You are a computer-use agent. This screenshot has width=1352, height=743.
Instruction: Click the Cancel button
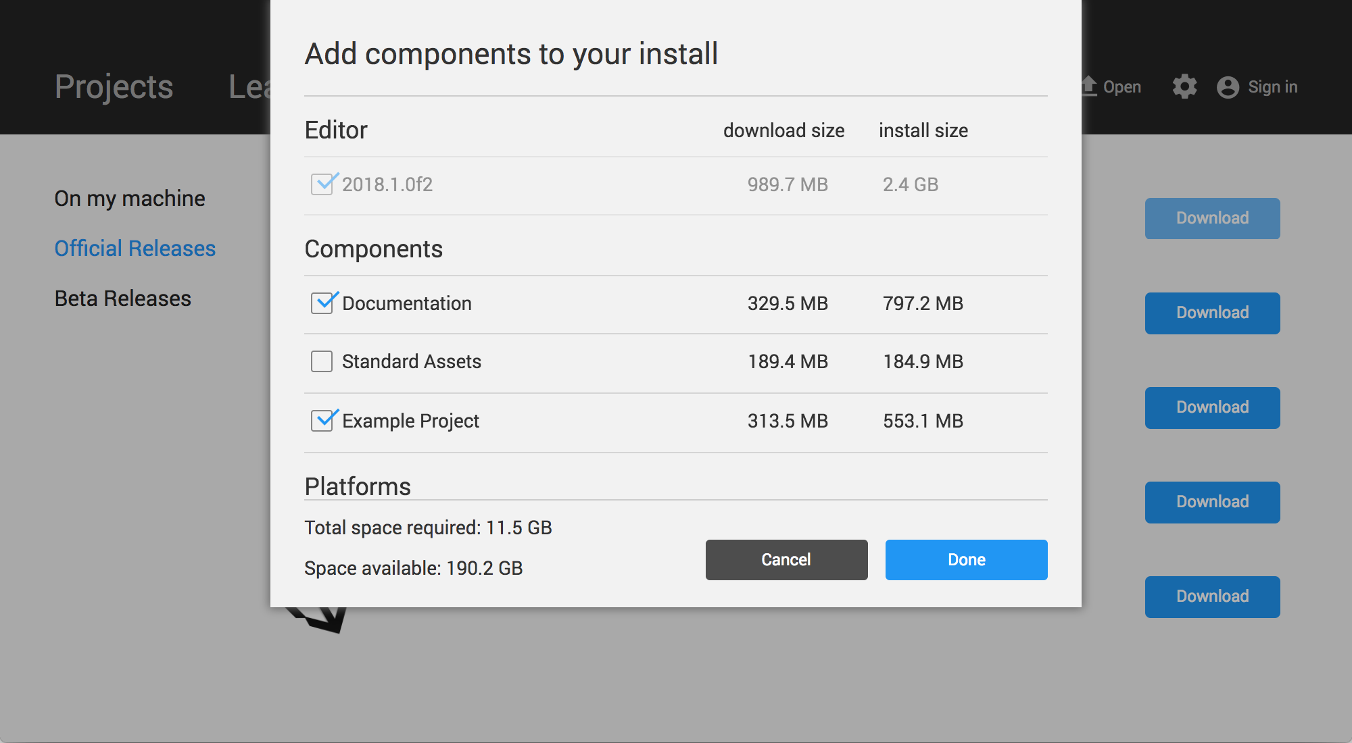[786, 559]
